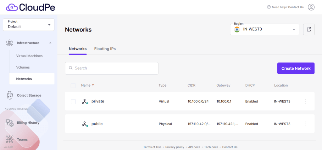Click the Teams icon in sidebar
Viewport: 322px width, 150px height.
coord(10,139)
